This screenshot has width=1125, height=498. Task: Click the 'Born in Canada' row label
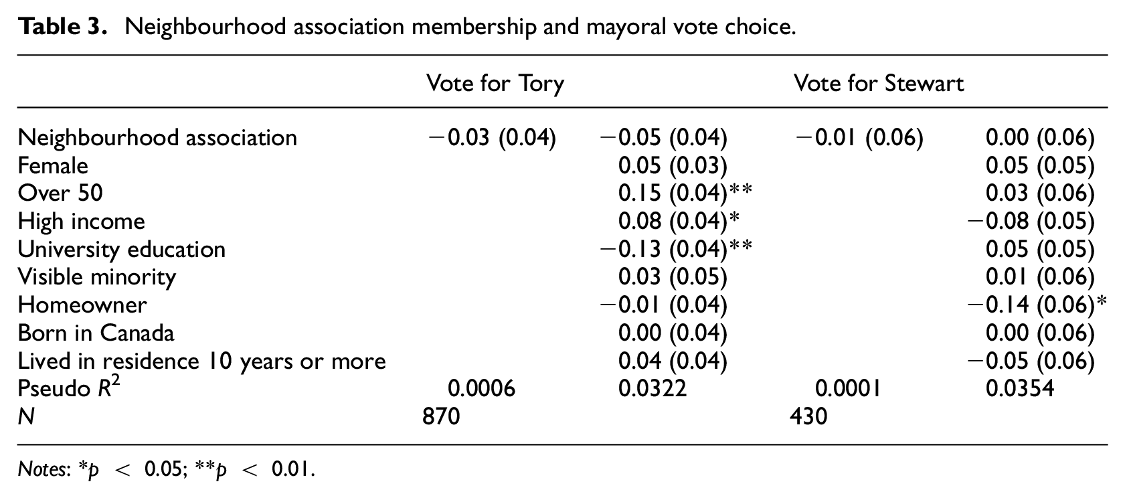pos(96,333)
